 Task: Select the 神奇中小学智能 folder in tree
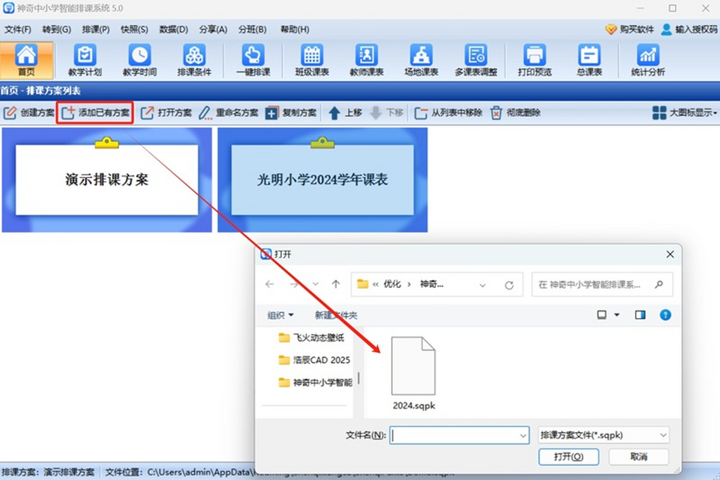(316, 382)
